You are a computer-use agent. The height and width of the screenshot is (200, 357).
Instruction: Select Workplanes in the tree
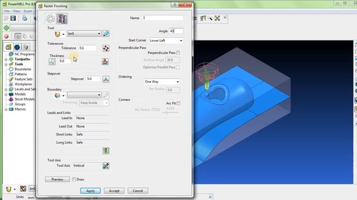pos(23,84)
